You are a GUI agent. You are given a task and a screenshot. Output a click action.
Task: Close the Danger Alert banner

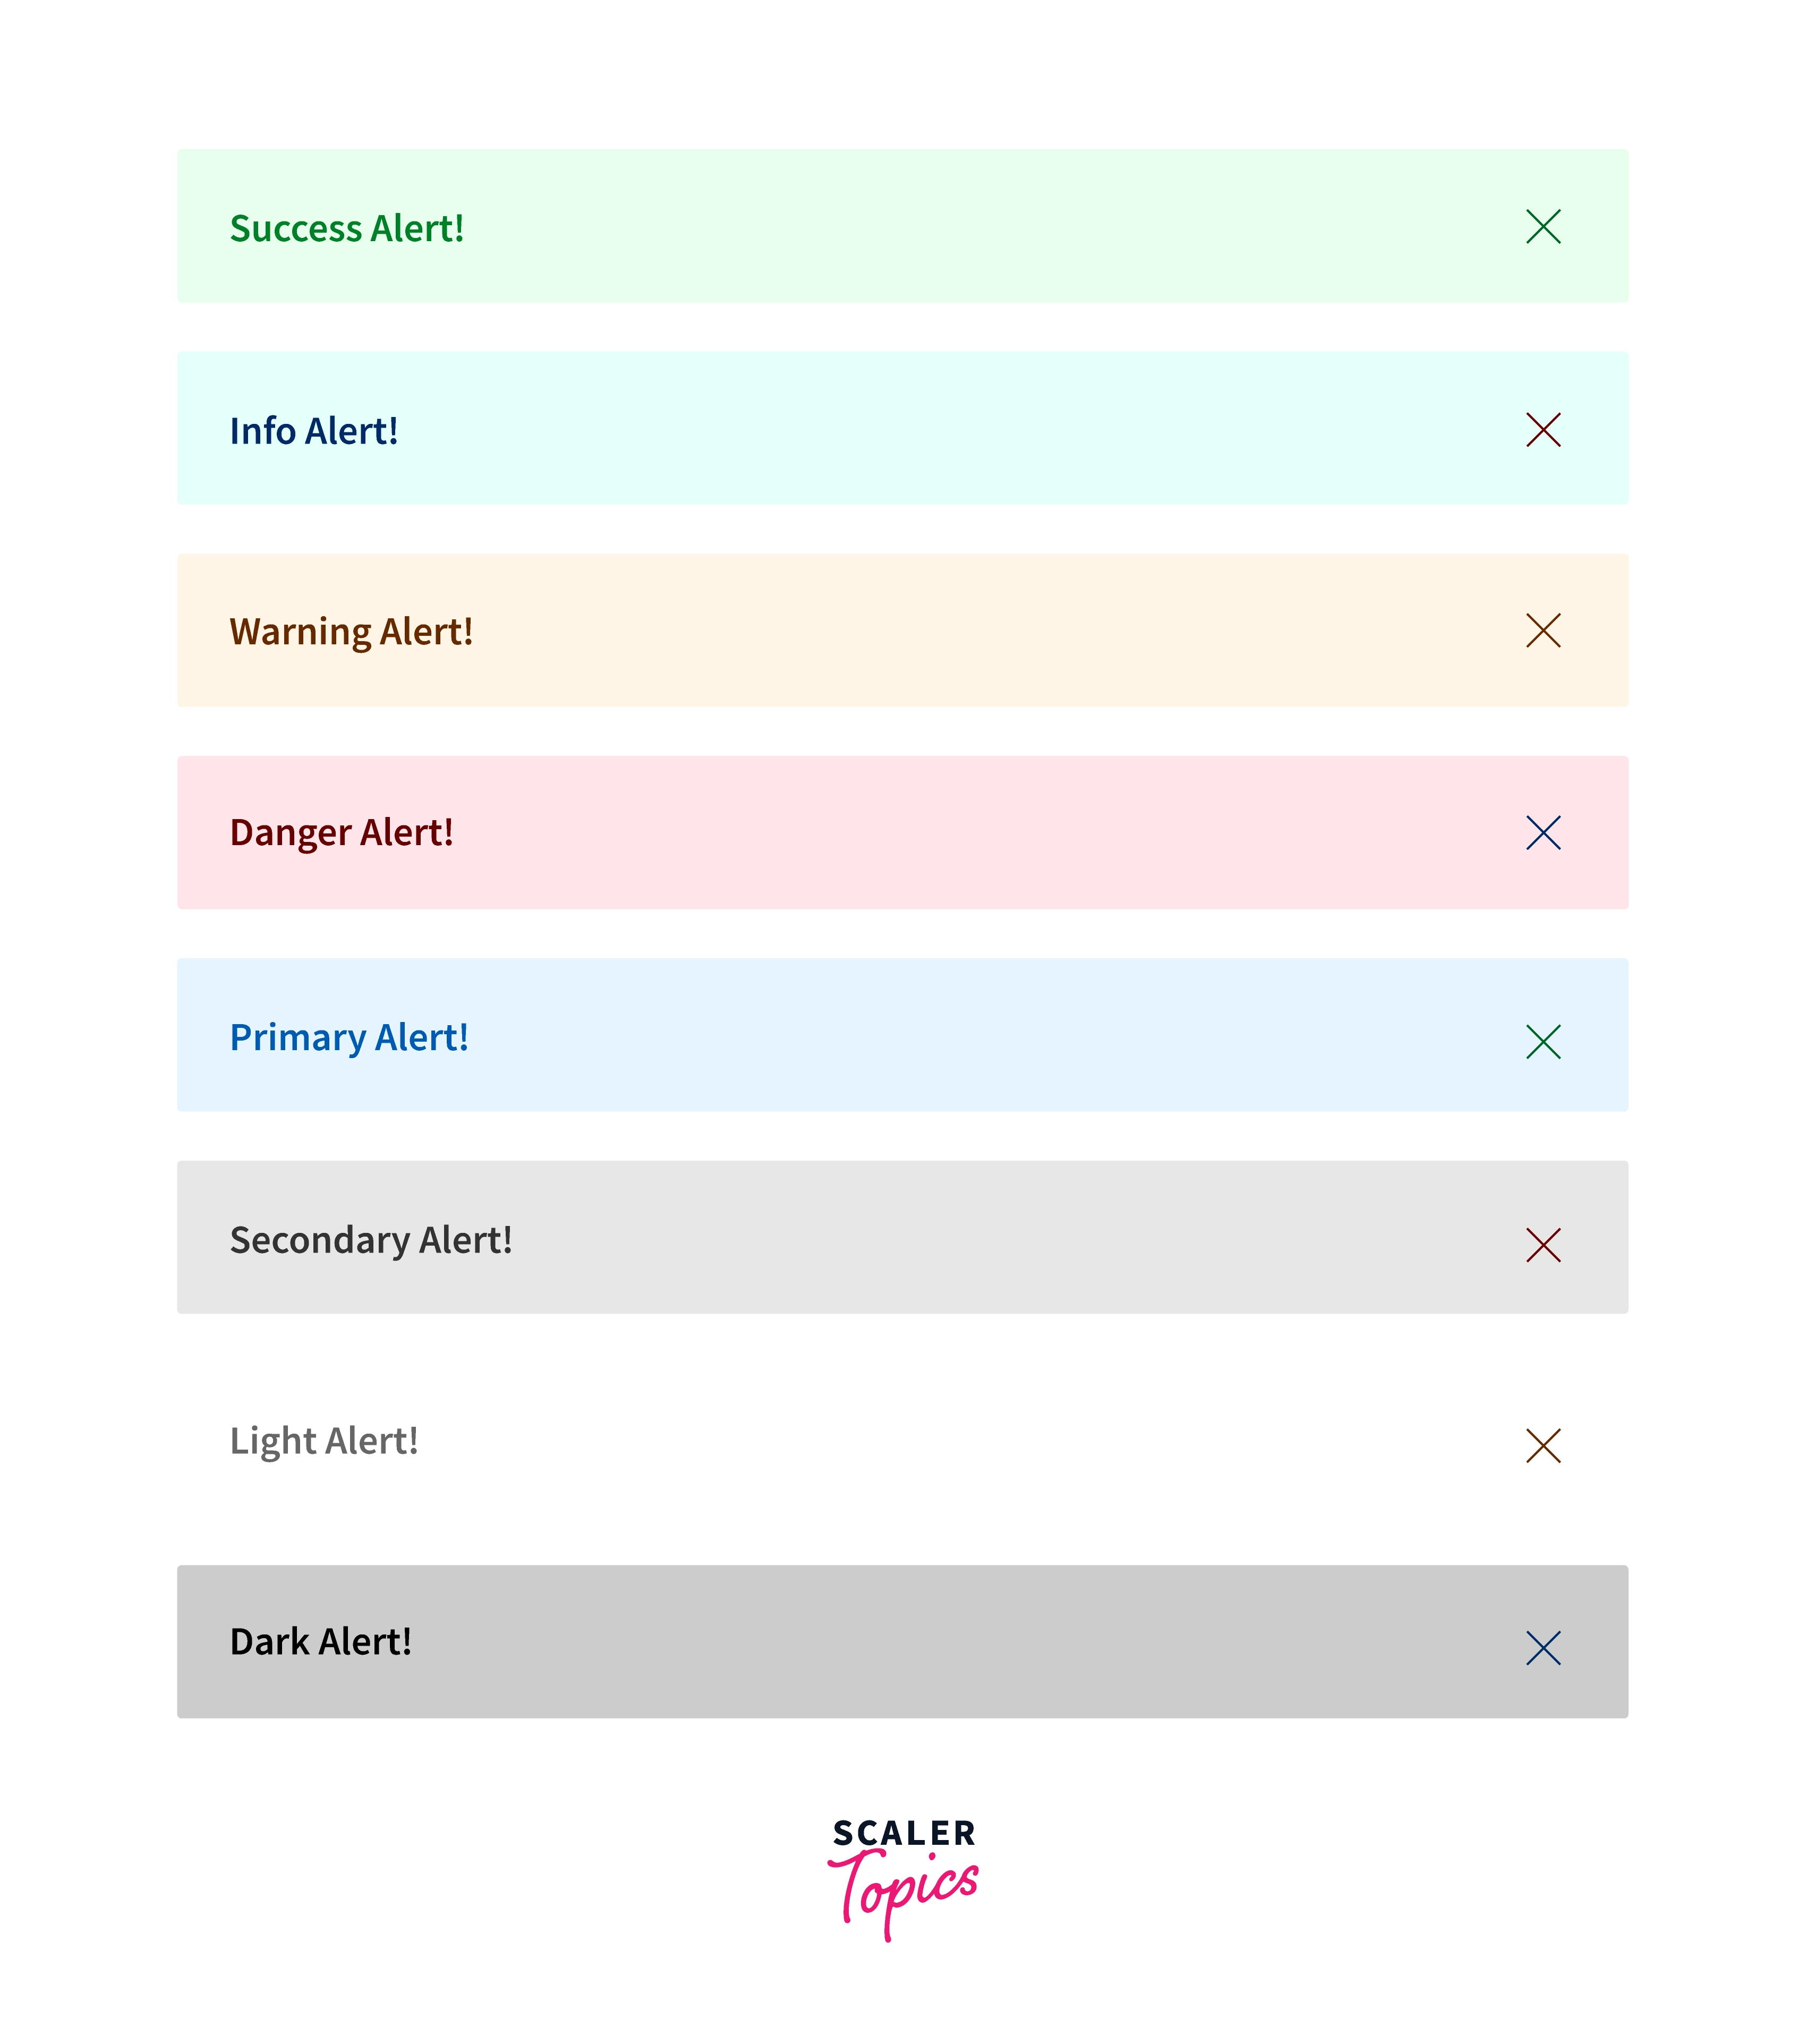point(1543,833)
